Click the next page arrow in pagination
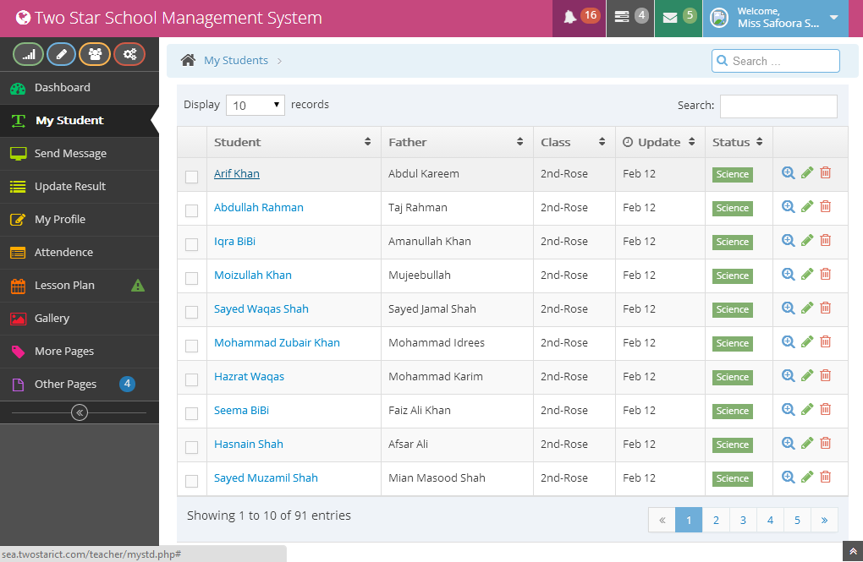863x562 pixels. (x=824, y=520)
